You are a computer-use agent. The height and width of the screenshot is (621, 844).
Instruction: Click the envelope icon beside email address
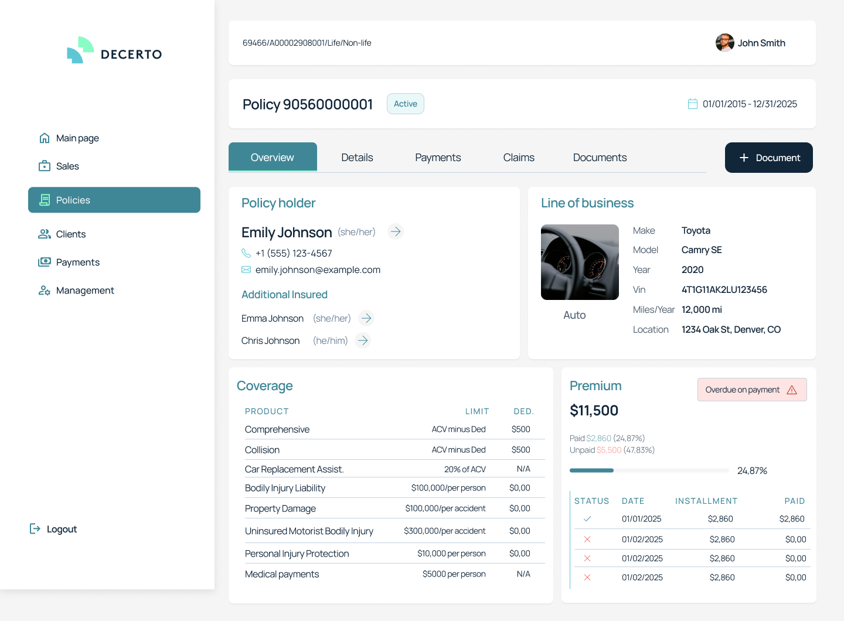246,269
